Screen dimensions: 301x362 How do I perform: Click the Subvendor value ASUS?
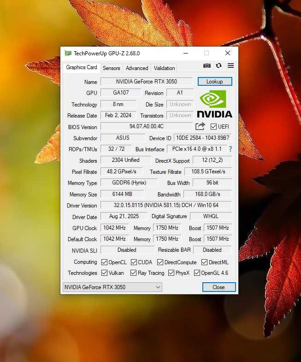pos(123,138)
